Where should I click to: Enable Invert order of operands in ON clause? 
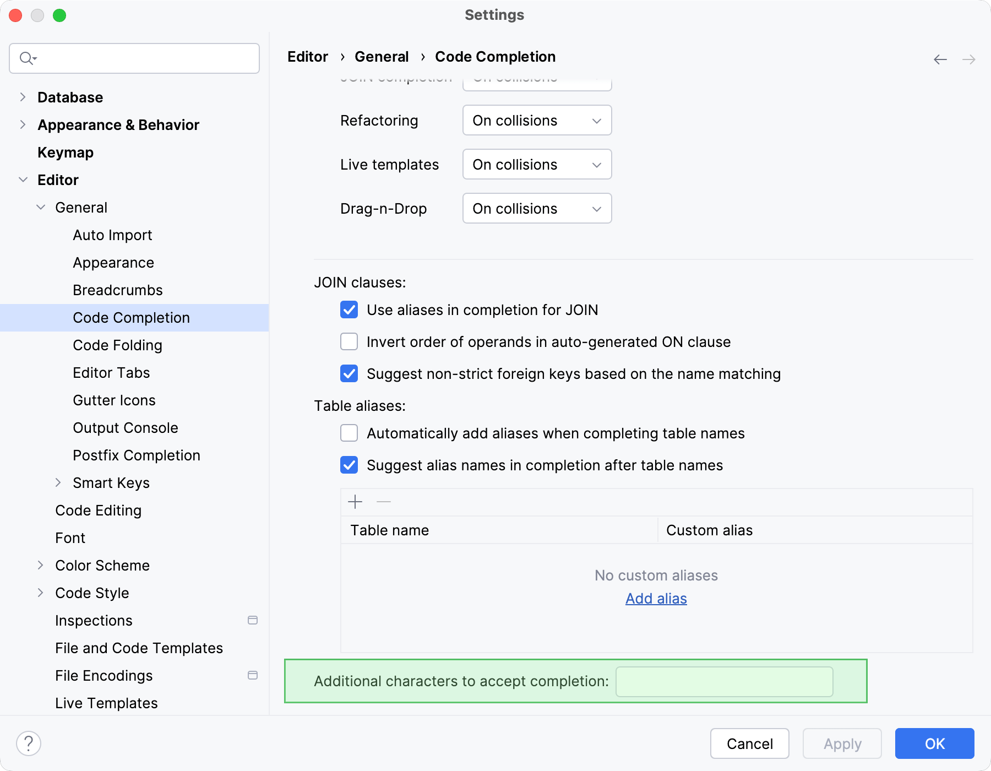click(349, 341)
